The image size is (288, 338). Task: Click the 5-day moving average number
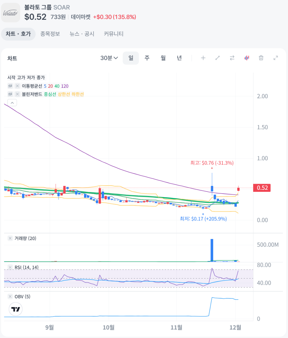45,86
